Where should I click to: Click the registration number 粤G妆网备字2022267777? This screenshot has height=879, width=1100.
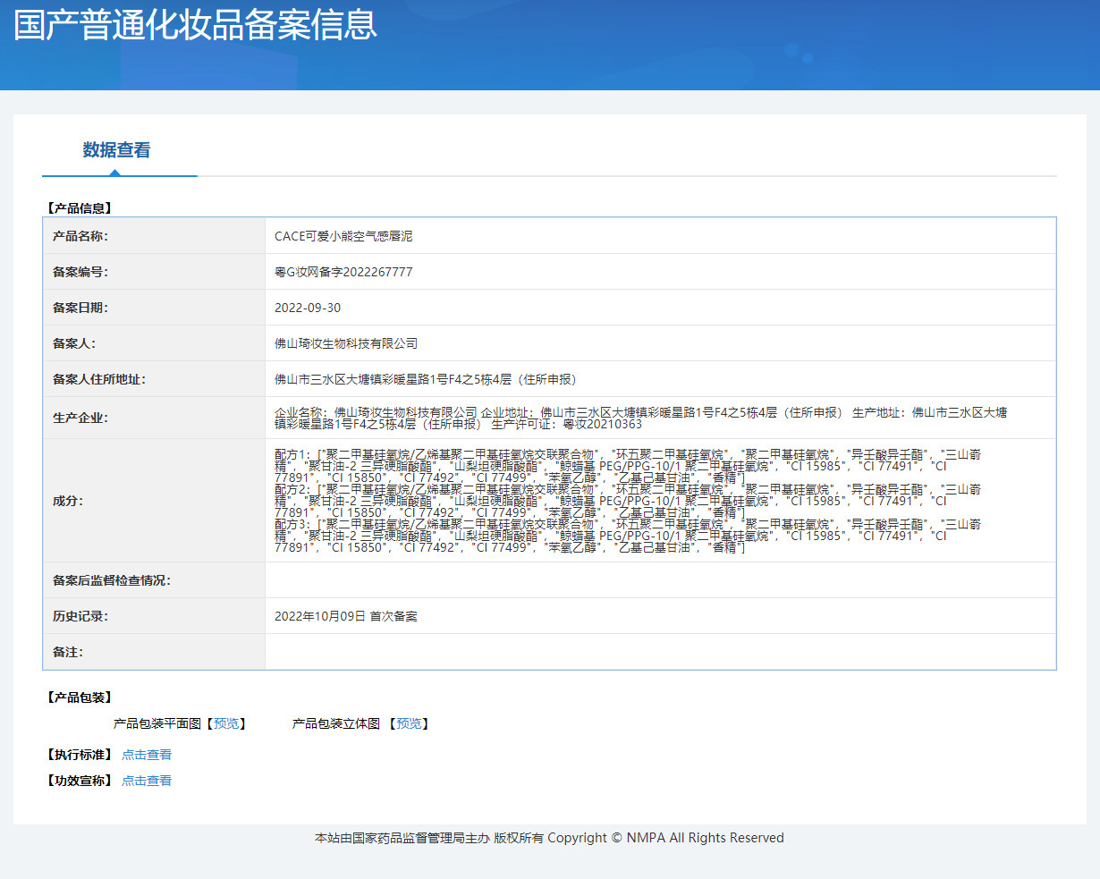pos(343,272)
